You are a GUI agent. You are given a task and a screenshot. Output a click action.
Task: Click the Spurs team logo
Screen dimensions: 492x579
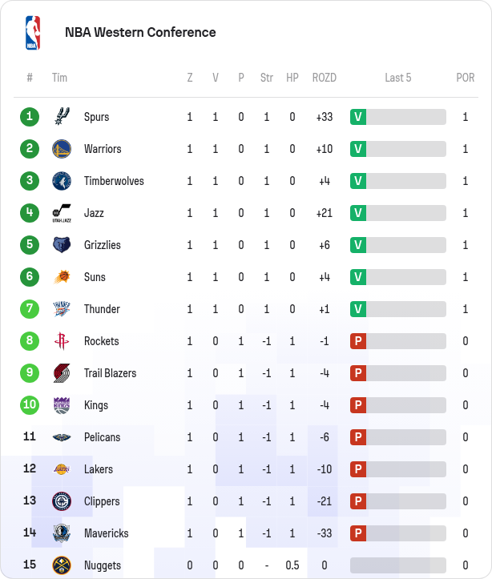pos(62,117)
